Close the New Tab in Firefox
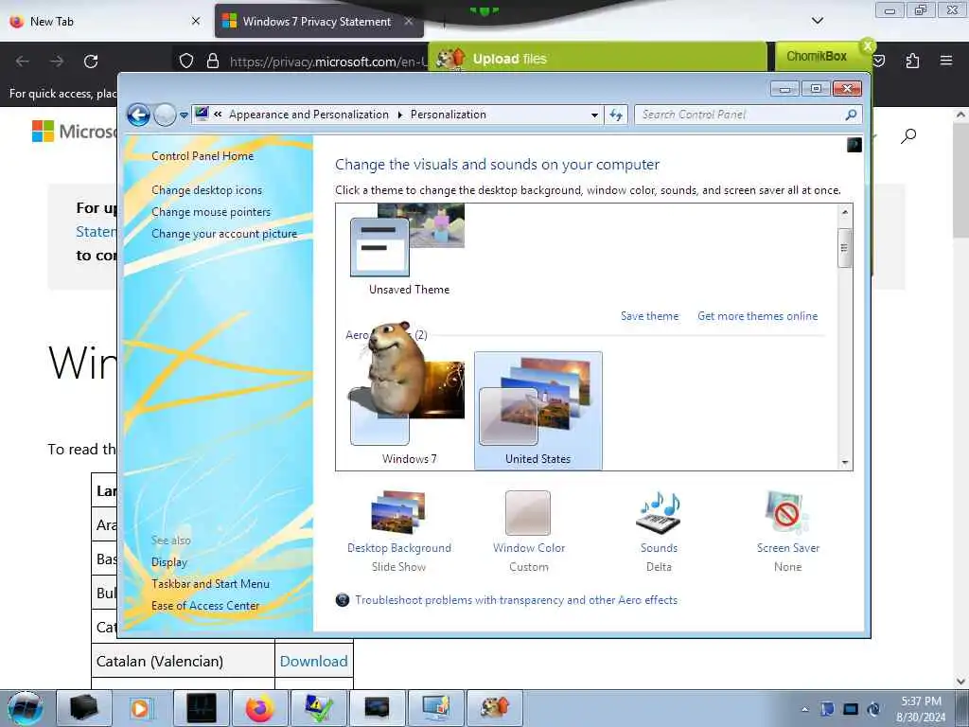The image size is (969, 727). (x=196, y=21)
